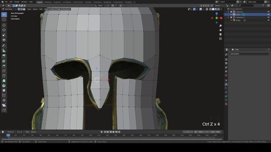Click the pan view hand icon
271x152 pixels.
221,30
